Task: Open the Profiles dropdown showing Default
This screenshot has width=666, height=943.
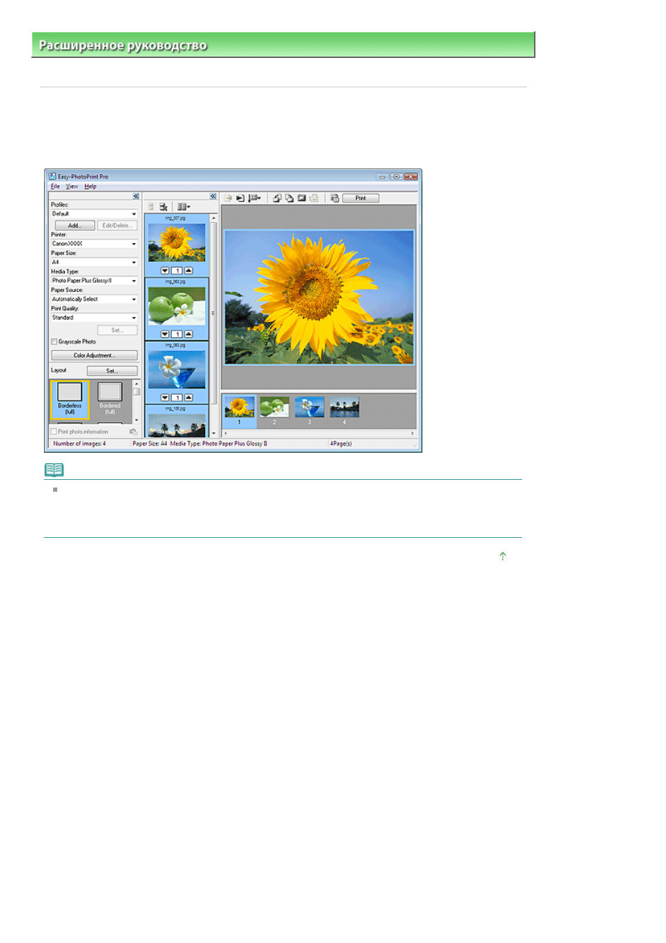Action: coord(94,214)
